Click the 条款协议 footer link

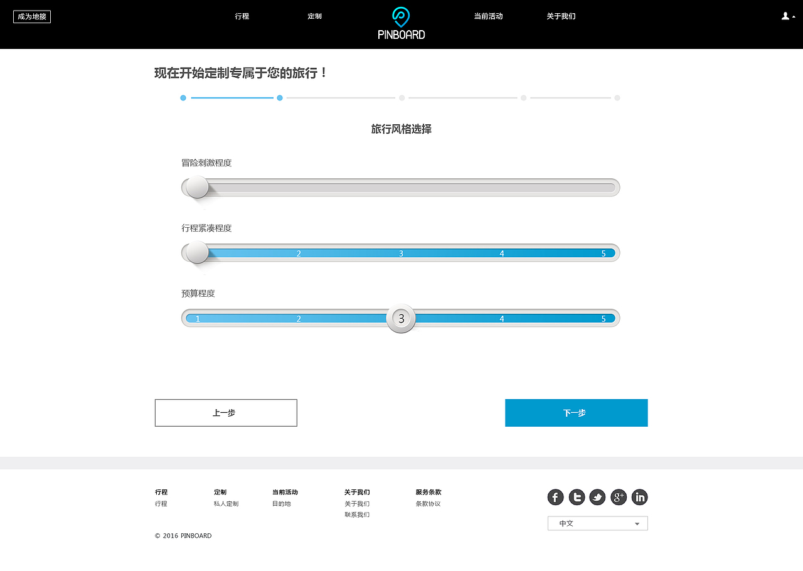428,503
